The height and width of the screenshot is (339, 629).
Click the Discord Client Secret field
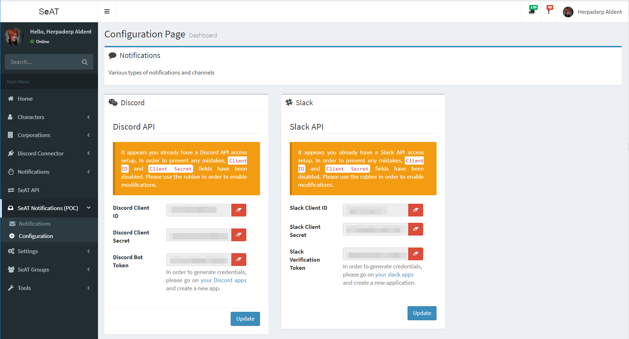[x=199, y=235]
